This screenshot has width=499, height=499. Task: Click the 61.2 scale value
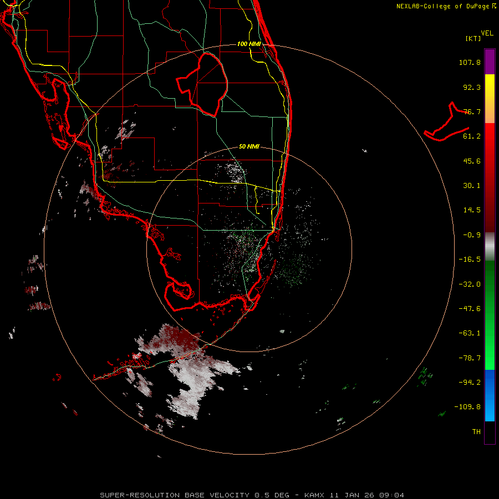(x=472, y=136)
